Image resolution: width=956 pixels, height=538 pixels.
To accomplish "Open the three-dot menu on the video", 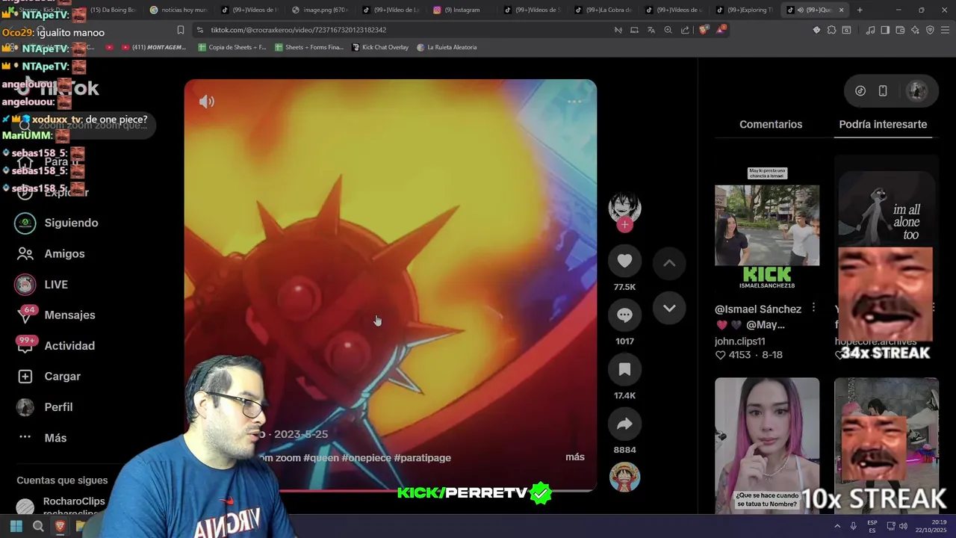I will coord(574,102).
